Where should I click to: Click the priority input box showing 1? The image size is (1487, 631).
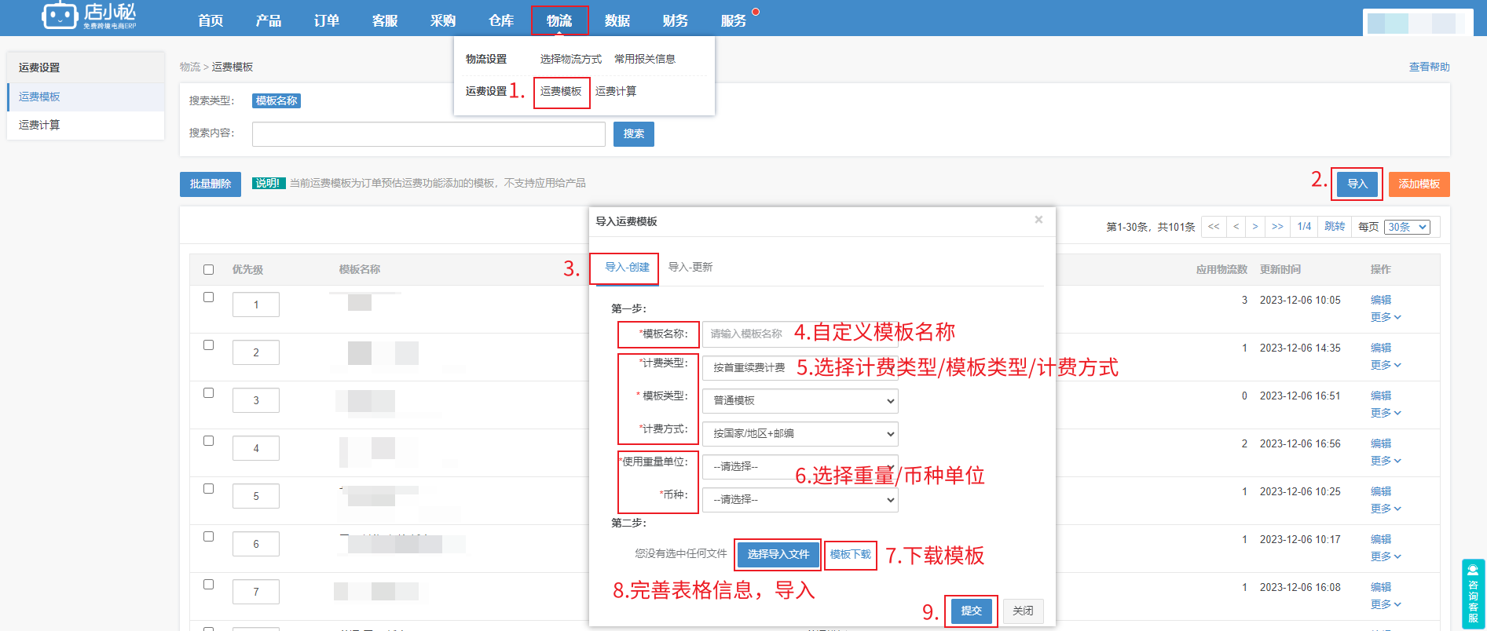[256, 305]
